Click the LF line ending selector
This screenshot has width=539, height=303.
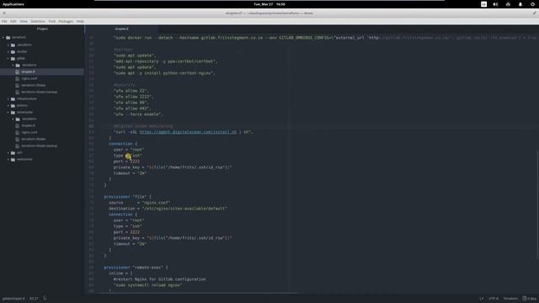[x=482, y=299]
